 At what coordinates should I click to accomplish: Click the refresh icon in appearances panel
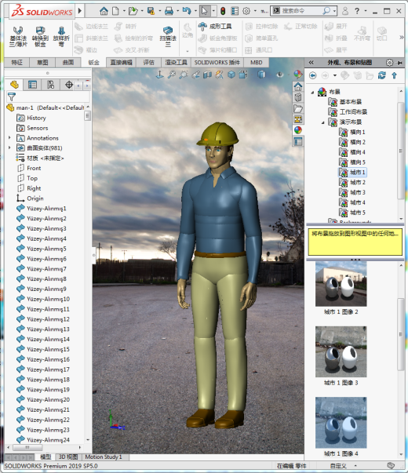pos(382,75)
